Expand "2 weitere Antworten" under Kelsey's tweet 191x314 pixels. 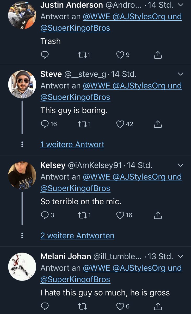[x=77, y=236]
